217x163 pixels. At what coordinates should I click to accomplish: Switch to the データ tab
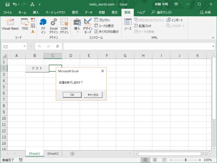[89, 13]
